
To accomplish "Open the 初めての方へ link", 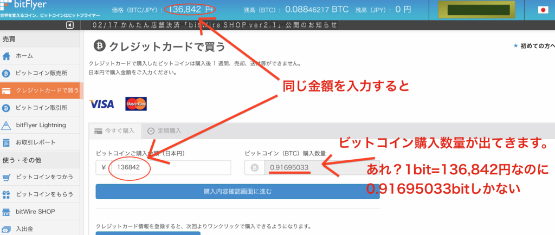I will (534, 46).
